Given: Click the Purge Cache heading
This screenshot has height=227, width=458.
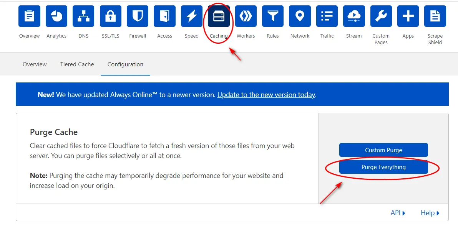Looking at the screenshot, I should click(x=54, y=132).
